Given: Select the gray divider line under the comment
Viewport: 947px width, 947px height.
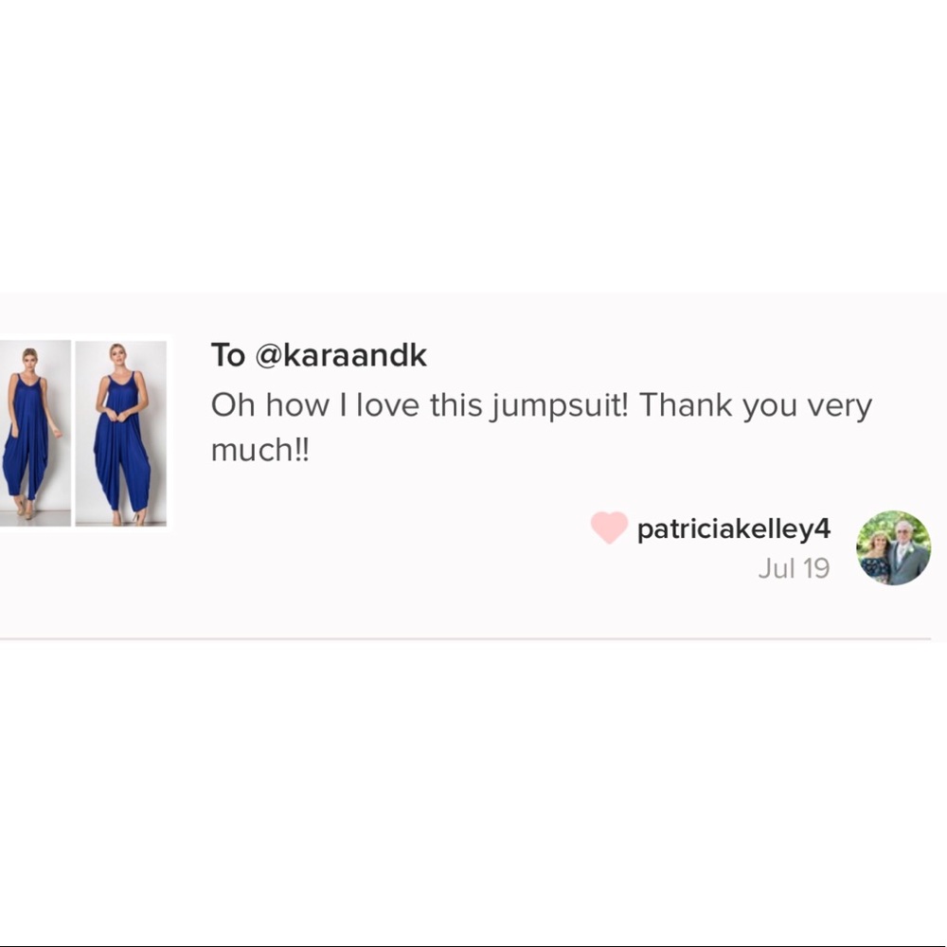Looking at the screenshot, I should (465, 638).
